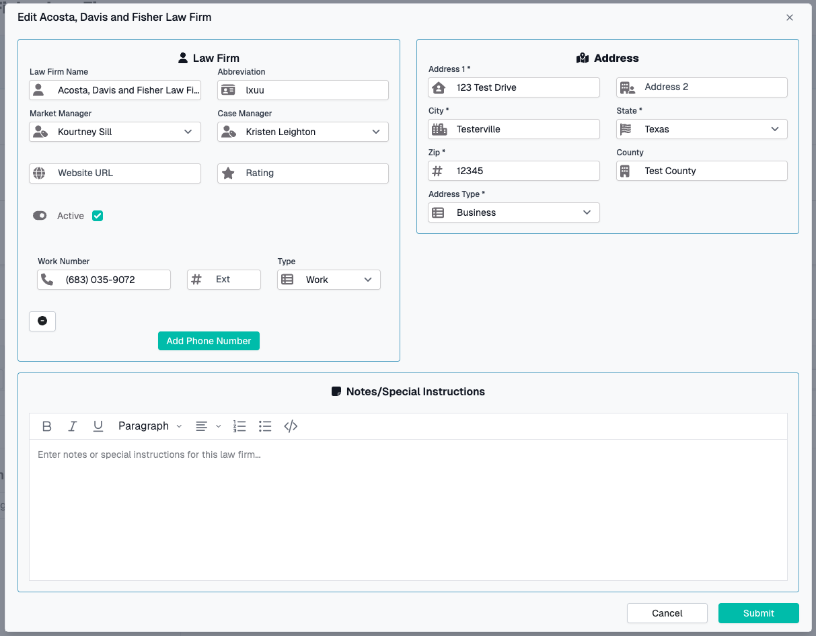The height and width of the screenshot is (636, 816).
Task: Cancel editing the law firm
Action: point(667,613)
